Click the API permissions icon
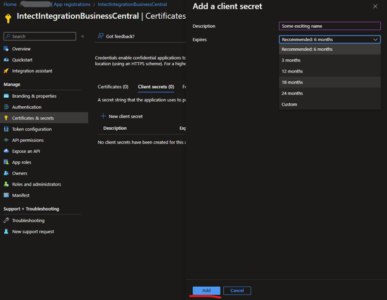 (x=6, y=140)
